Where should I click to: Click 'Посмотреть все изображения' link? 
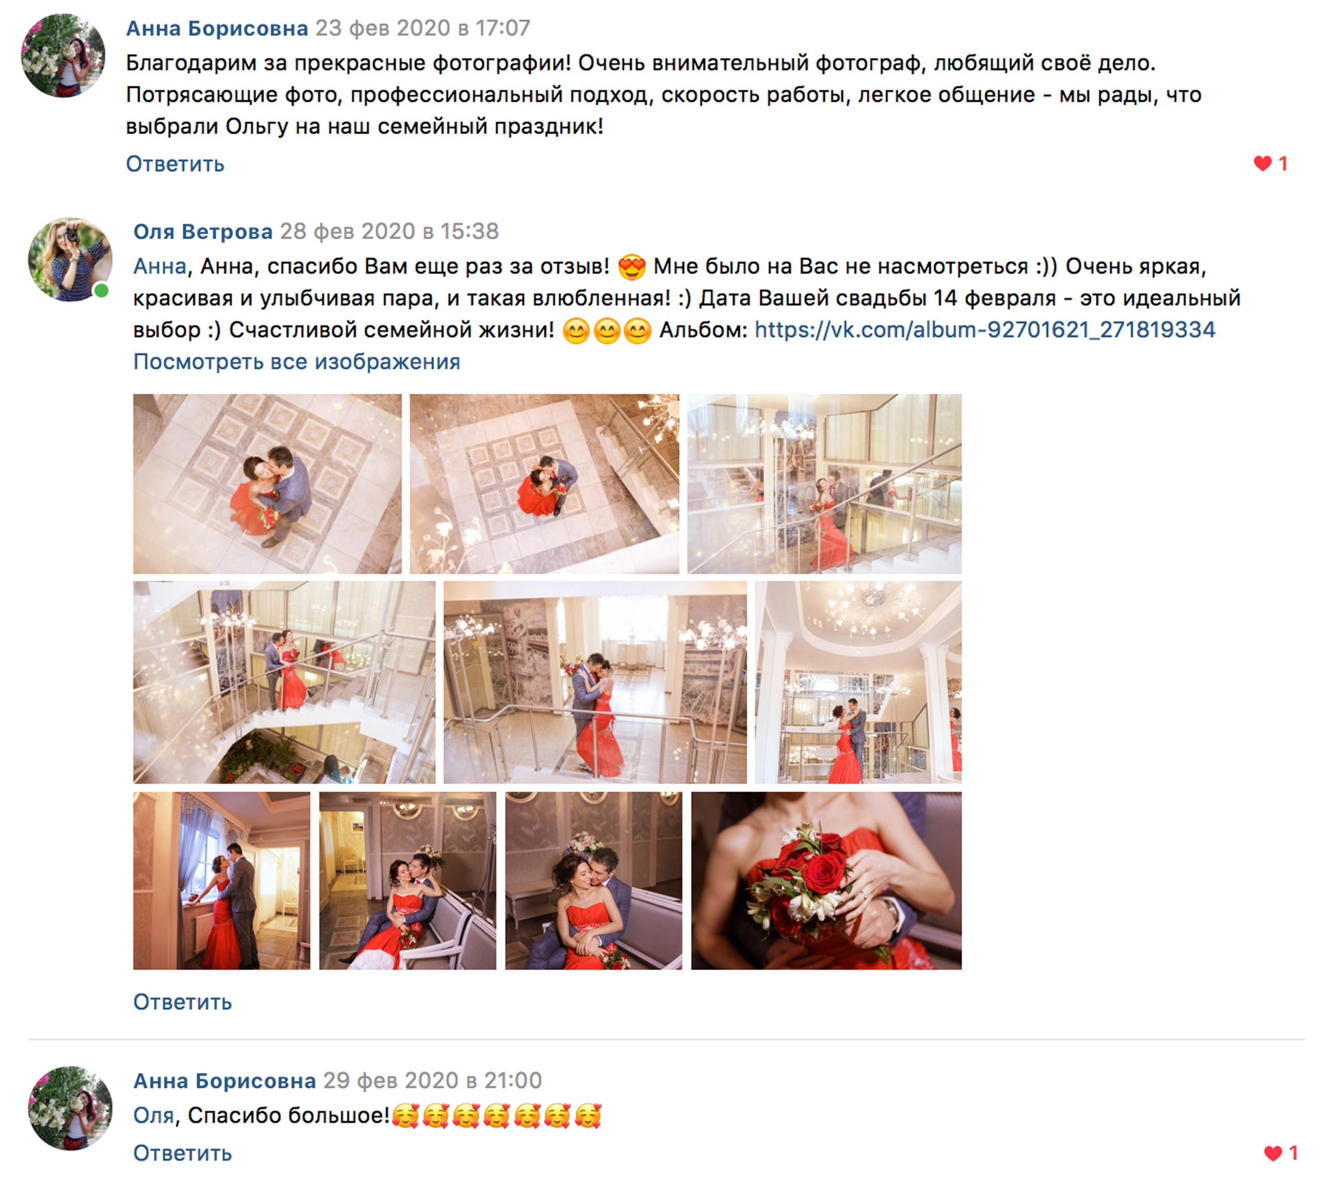tap(297, 361)
